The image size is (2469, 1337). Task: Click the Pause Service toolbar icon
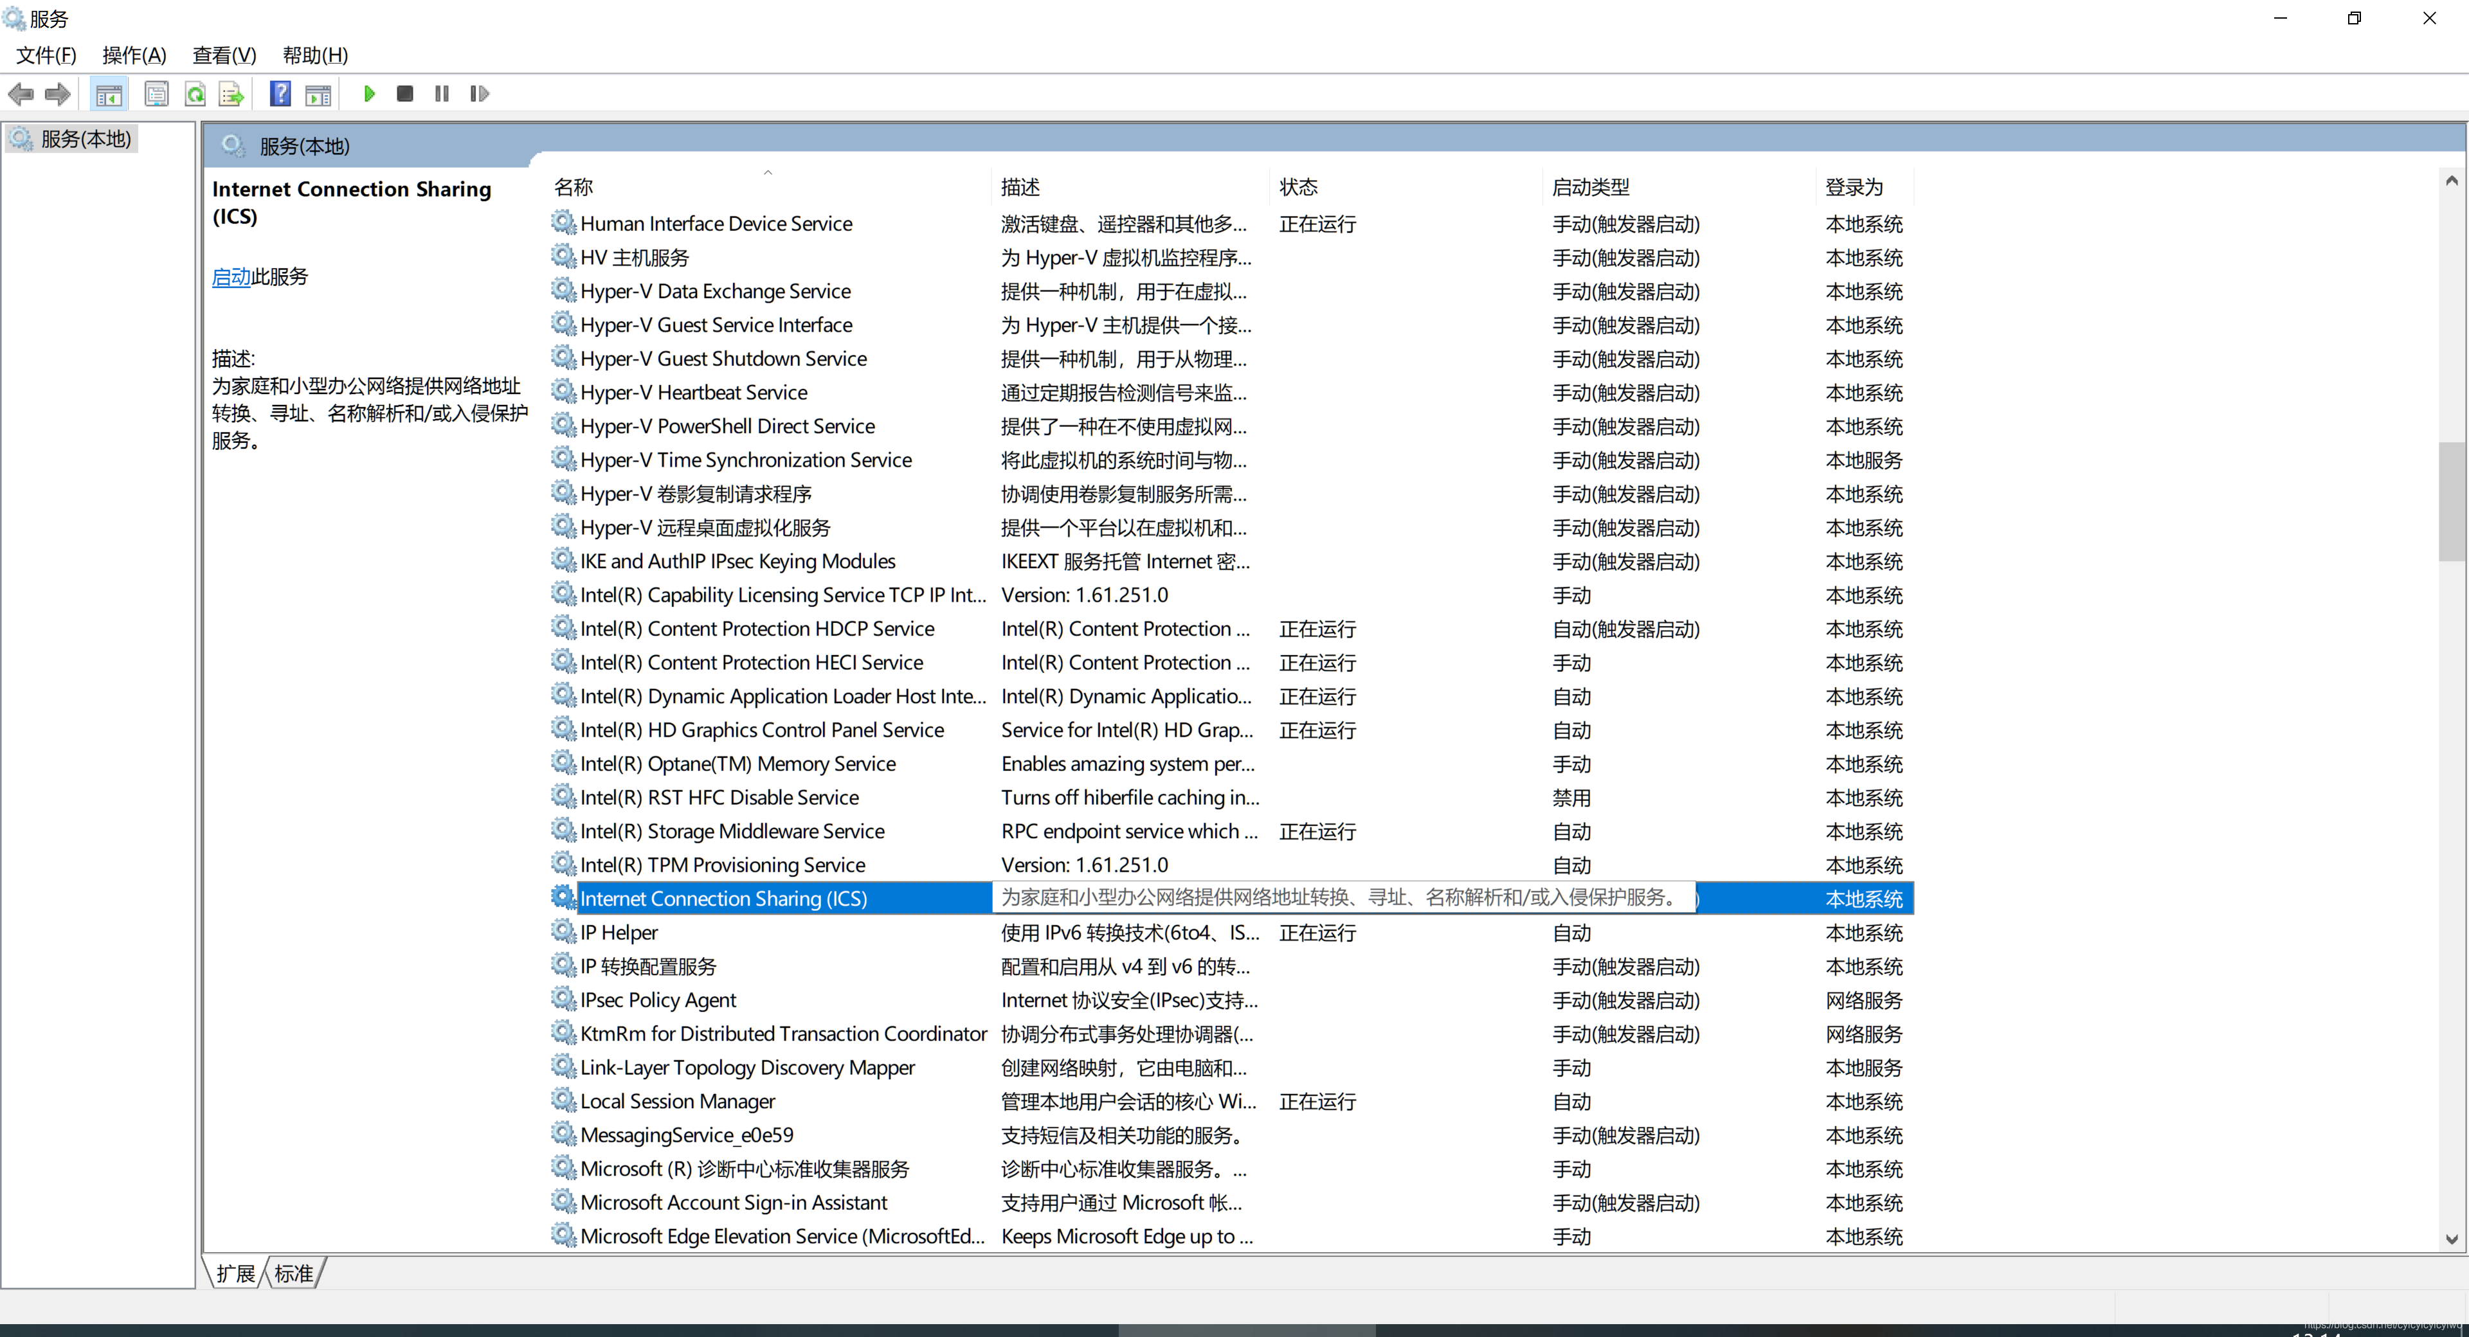pos(442,94)
